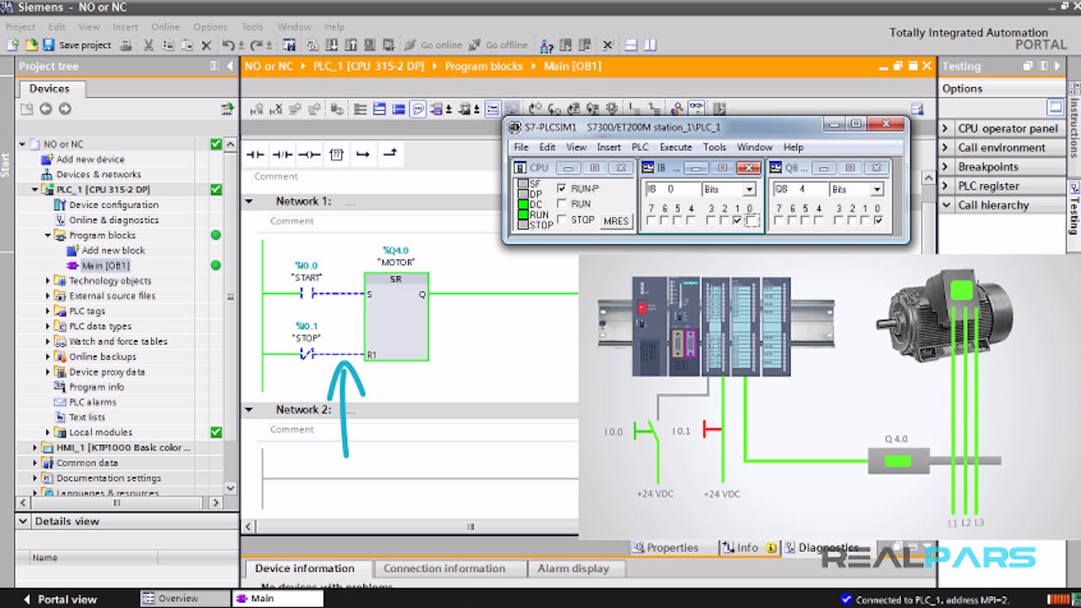Image resolution: width=1081 pixels, height=608 pixels.
Task: Switch to Portal view
Action: (59, 599)
